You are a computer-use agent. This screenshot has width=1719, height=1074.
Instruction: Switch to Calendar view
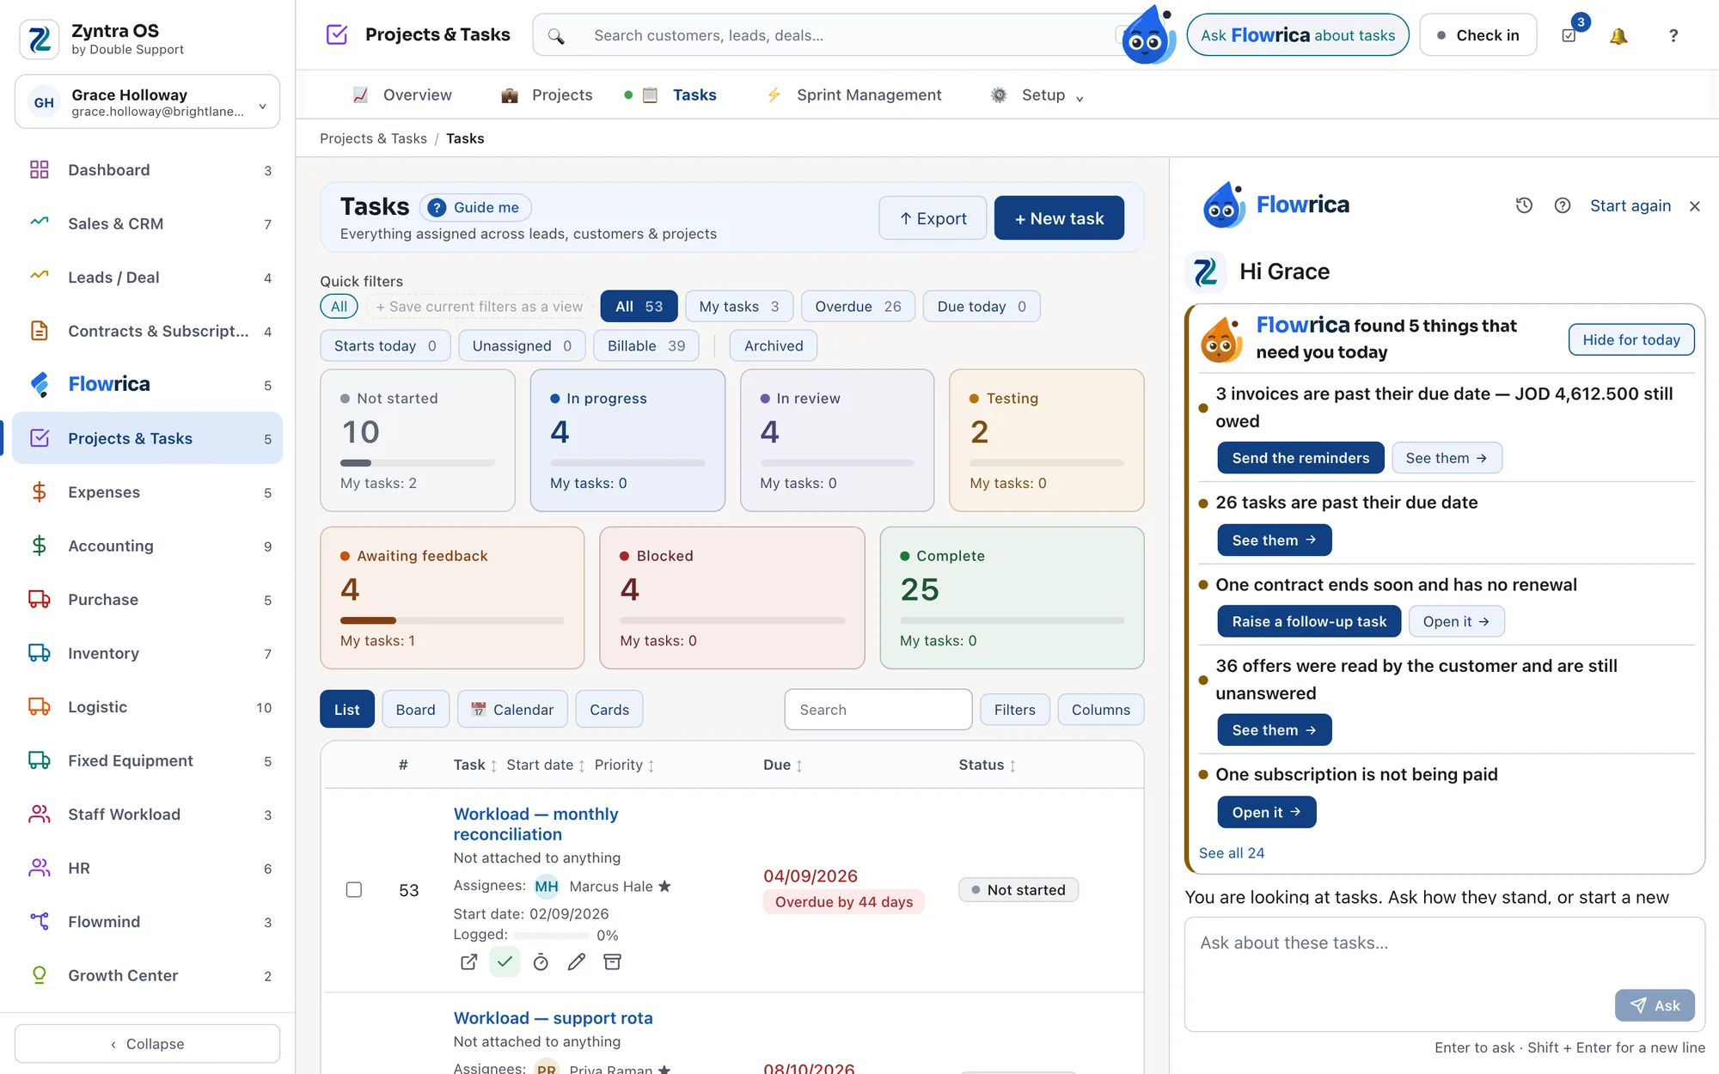click(513, 710)
